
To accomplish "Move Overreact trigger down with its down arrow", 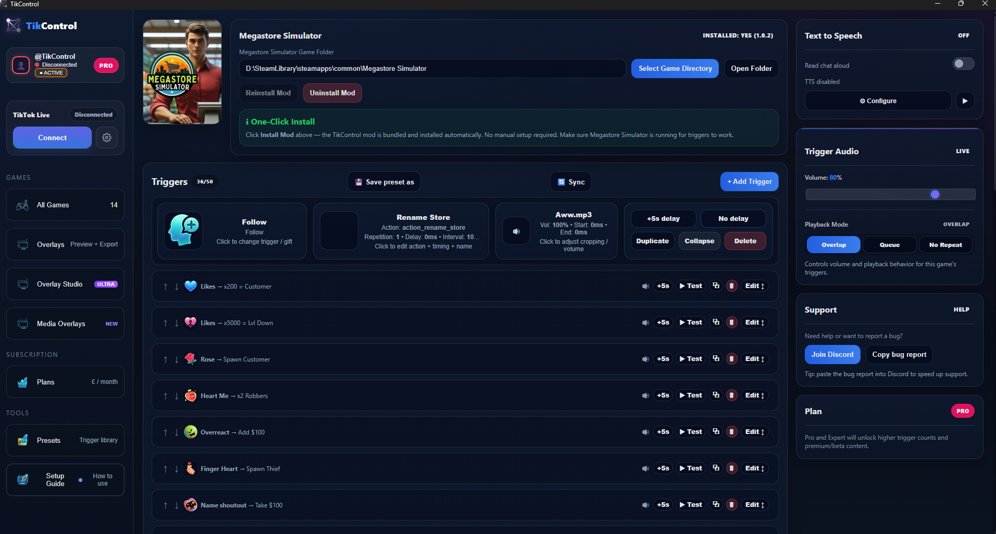I will tap(177, 432).
